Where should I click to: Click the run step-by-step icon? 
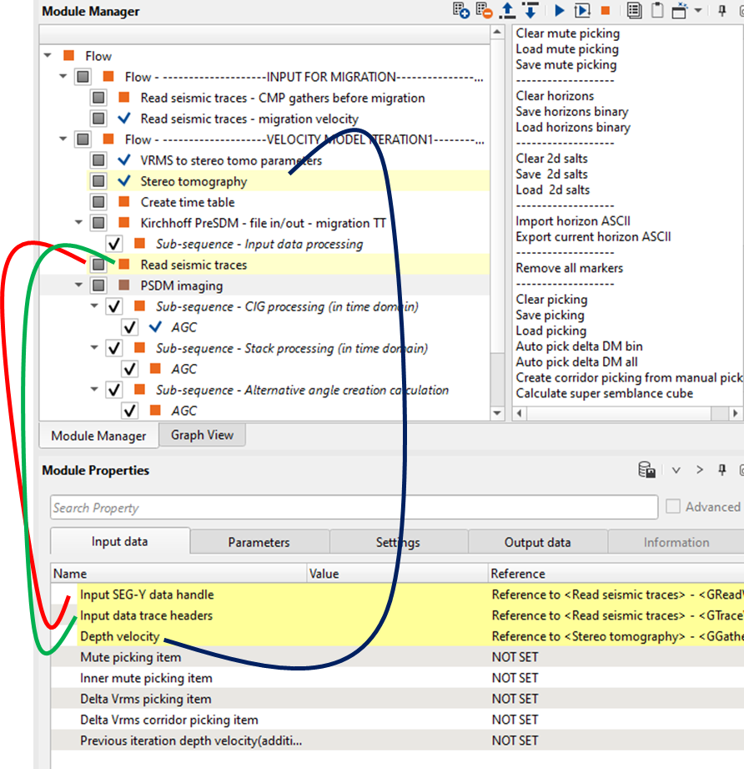pos(582,11)
